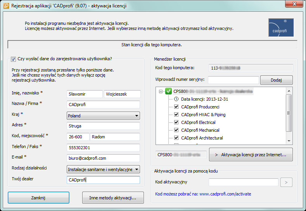Click the Kod aktywacyjny input field
This screenshot has width=306, height=211.
click(x=243, y=182)
